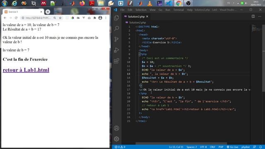Click line number 13 in the editor gutter
The image size is (265, 149).
click(128, 74)
